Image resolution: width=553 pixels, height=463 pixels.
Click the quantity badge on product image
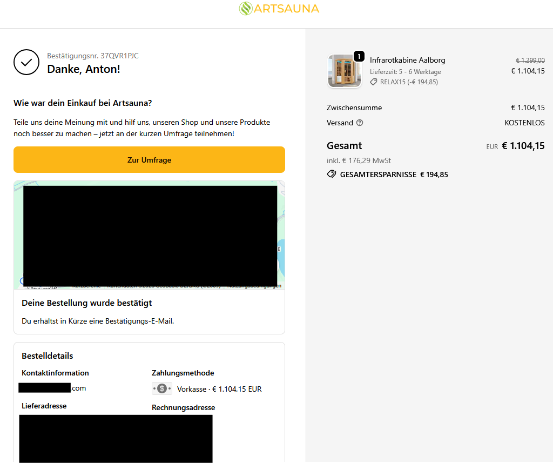[x=359, y=56]
